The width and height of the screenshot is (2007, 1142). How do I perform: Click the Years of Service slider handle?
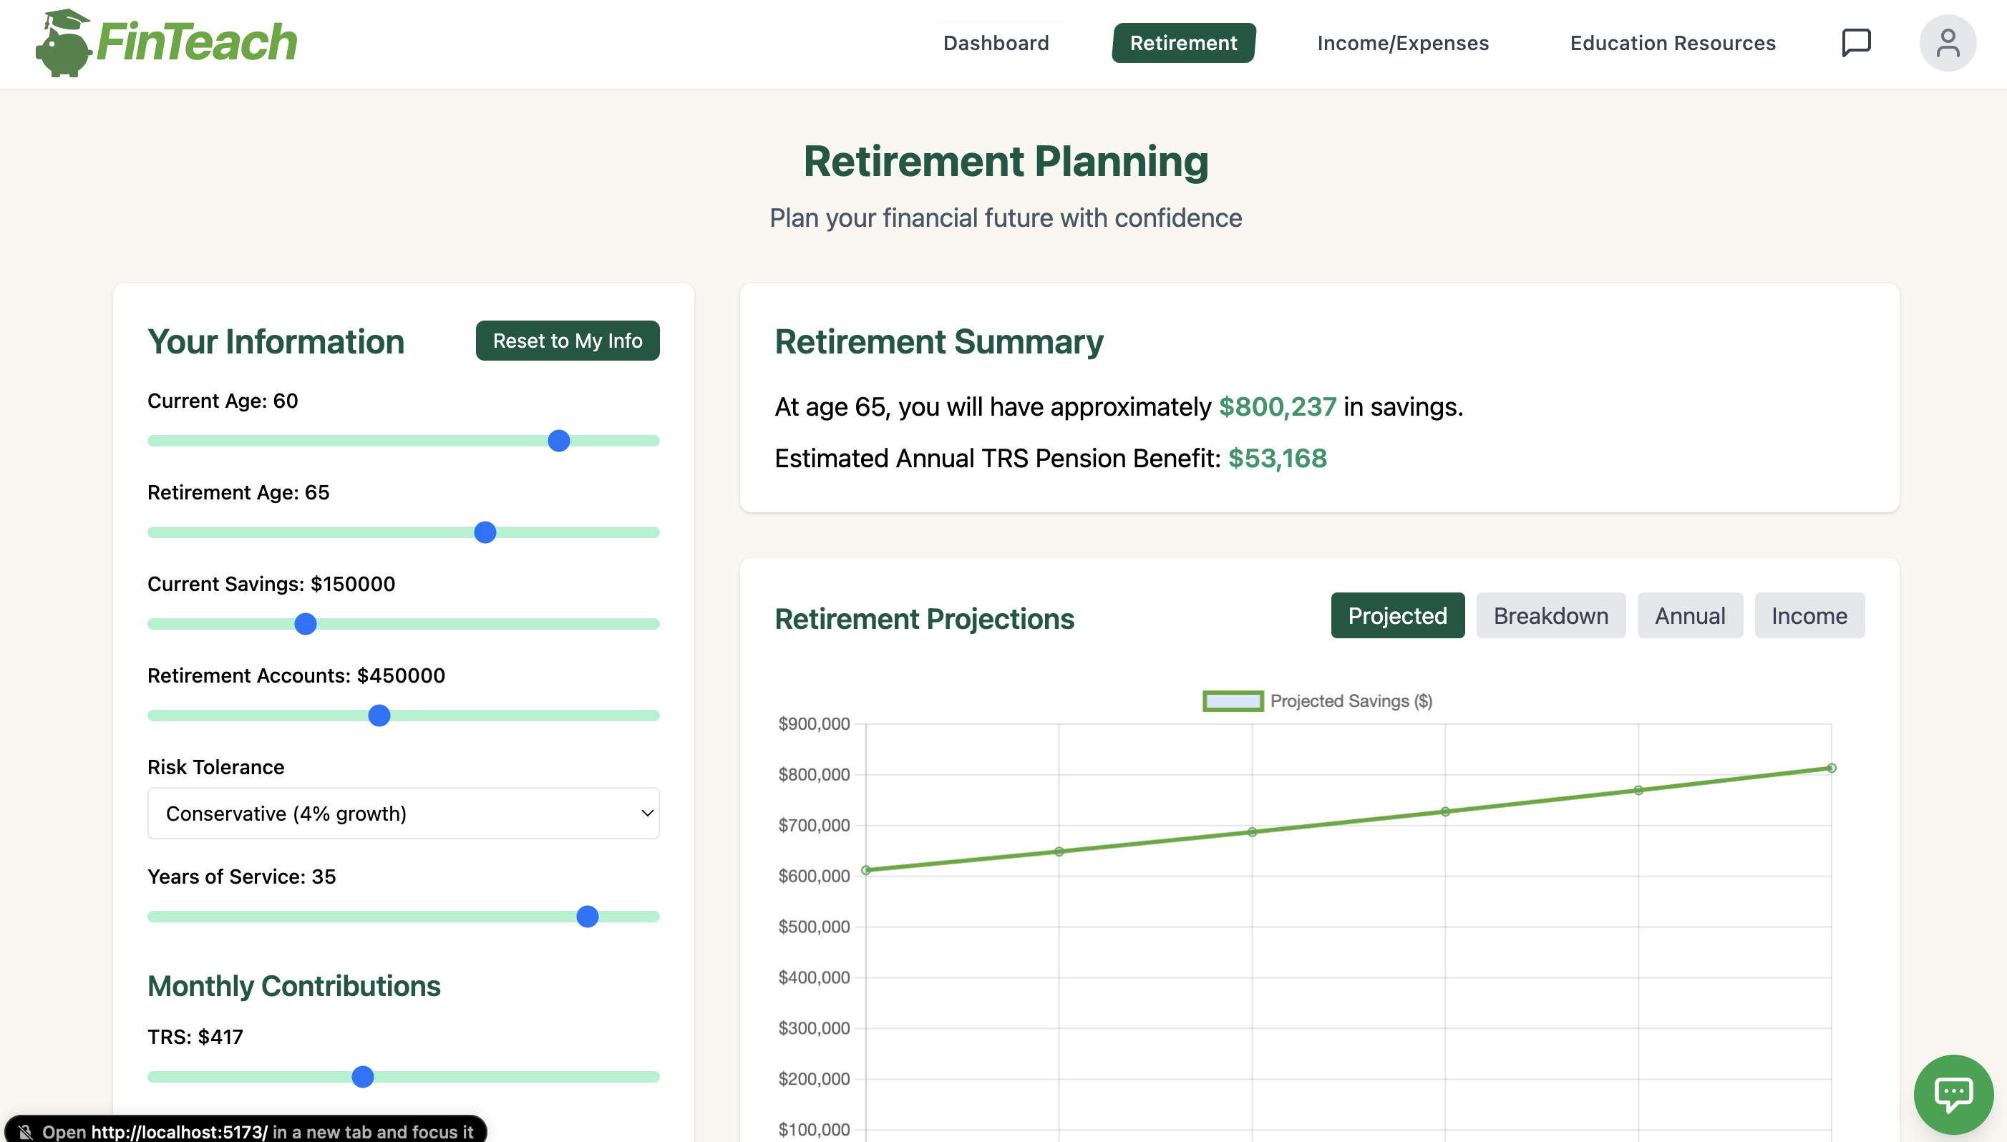[x=587, y=916]
